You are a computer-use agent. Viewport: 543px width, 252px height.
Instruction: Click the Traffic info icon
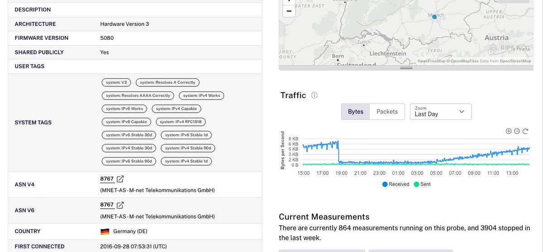pyautogui.click(x=314, y=95)
